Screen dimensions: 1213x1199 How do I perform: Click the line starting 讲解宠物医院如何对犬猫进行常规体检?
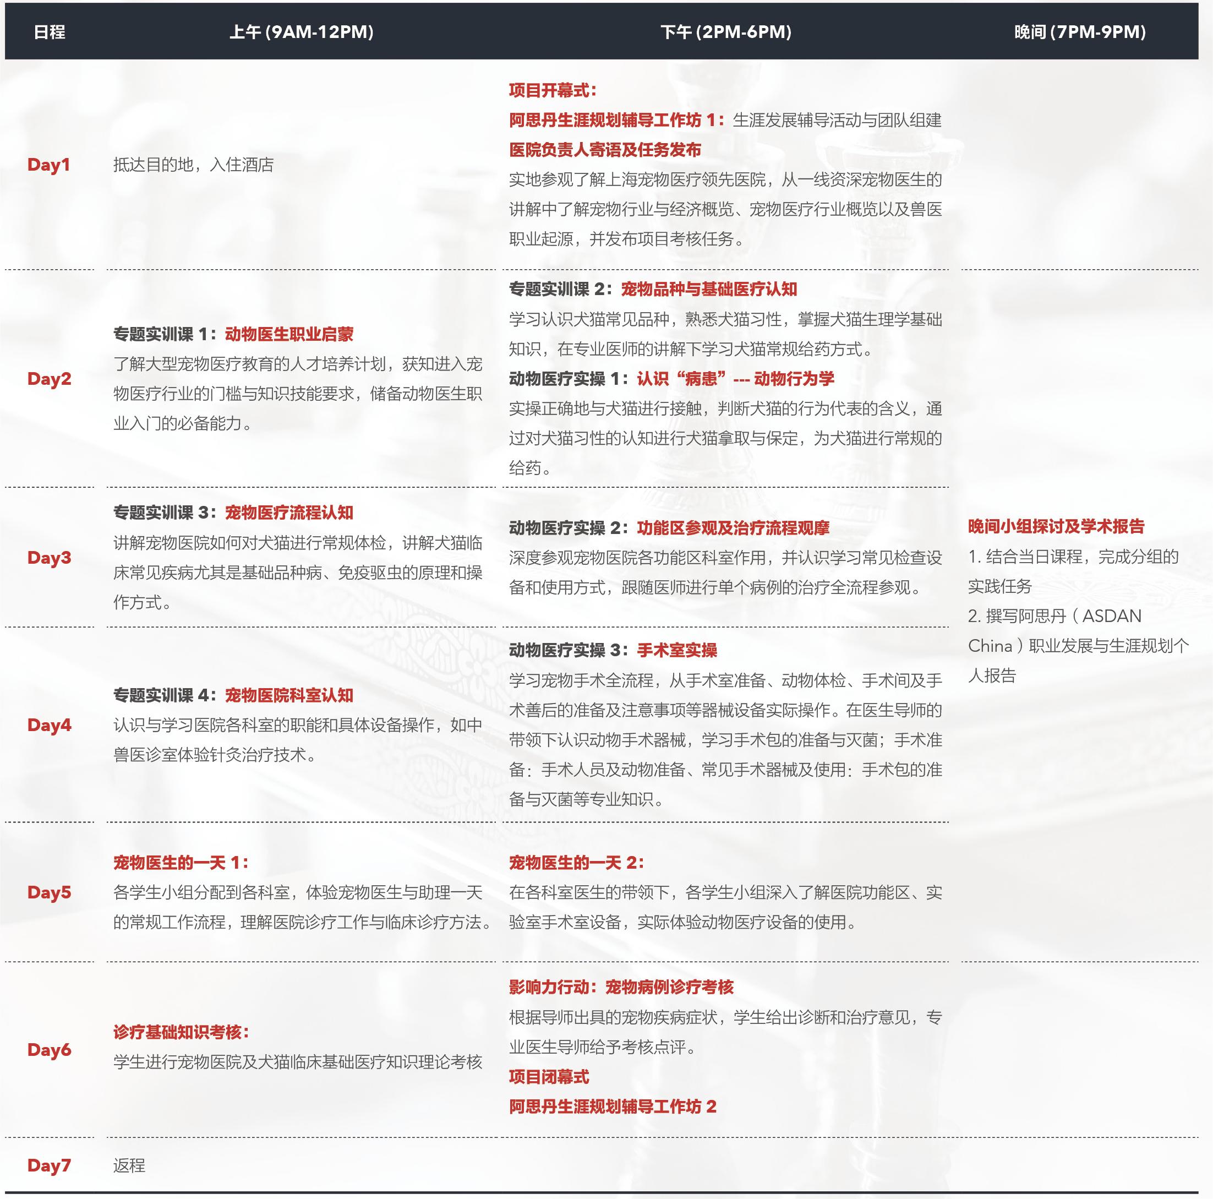click(298, 543)
